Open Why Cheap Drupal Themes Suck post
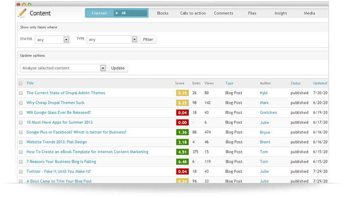 [x=55, y=103]
